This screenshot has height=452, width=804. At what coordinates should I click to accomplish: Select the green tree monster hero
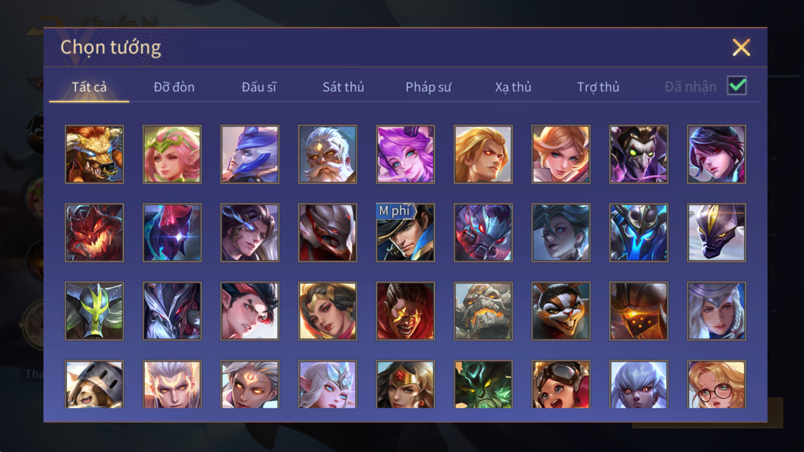pyautogui.click(x=483, y=384)
